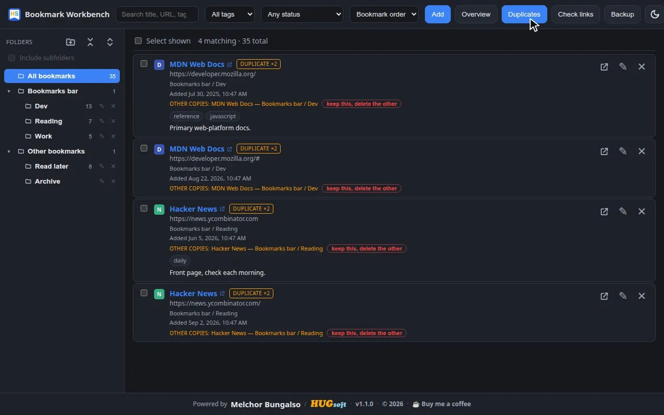Image resolution: width=664 pixels, height=415 pixels.
Task: Delete the MDN Web Docs bookmark added Aug 22, 2026
Action: click(x=642, y=151)
